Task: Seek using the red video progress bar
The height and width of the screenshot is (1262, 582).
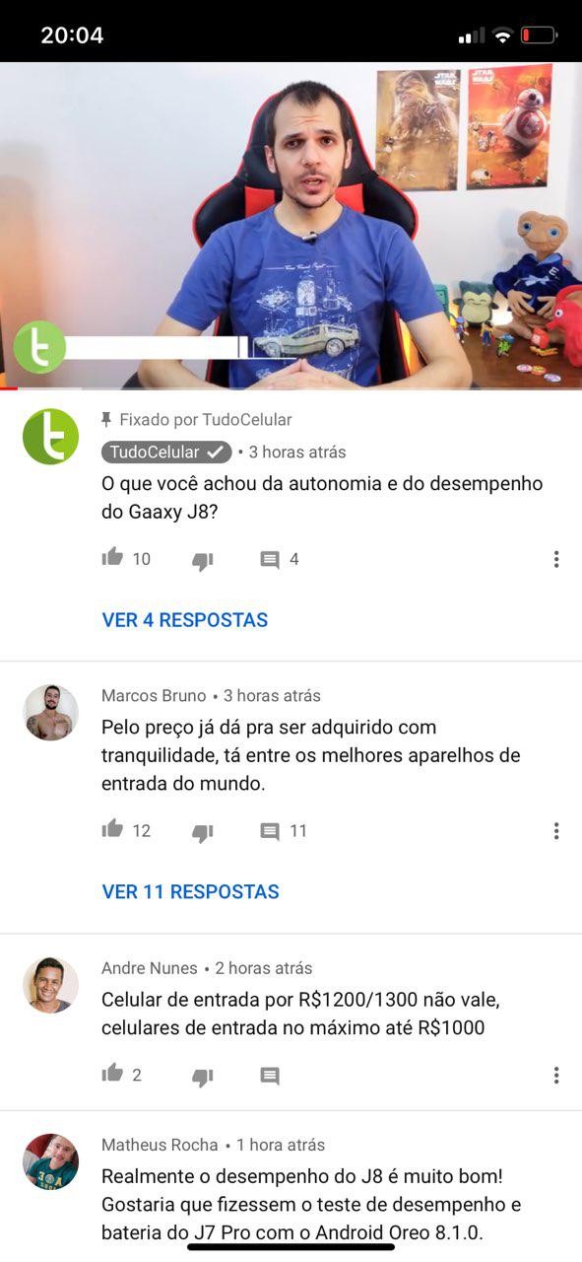Action: 291,388
